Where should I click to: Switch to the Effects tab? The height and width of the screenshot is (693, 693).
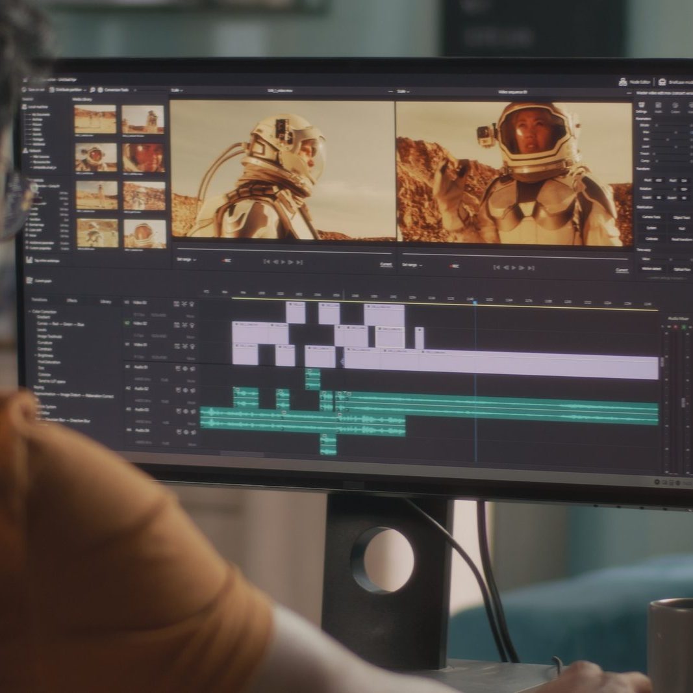[x=71, y=301]
